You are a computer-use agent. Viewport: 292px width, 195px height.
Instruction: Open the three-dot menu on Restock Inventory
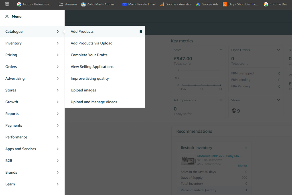click(x=246, y=147)
